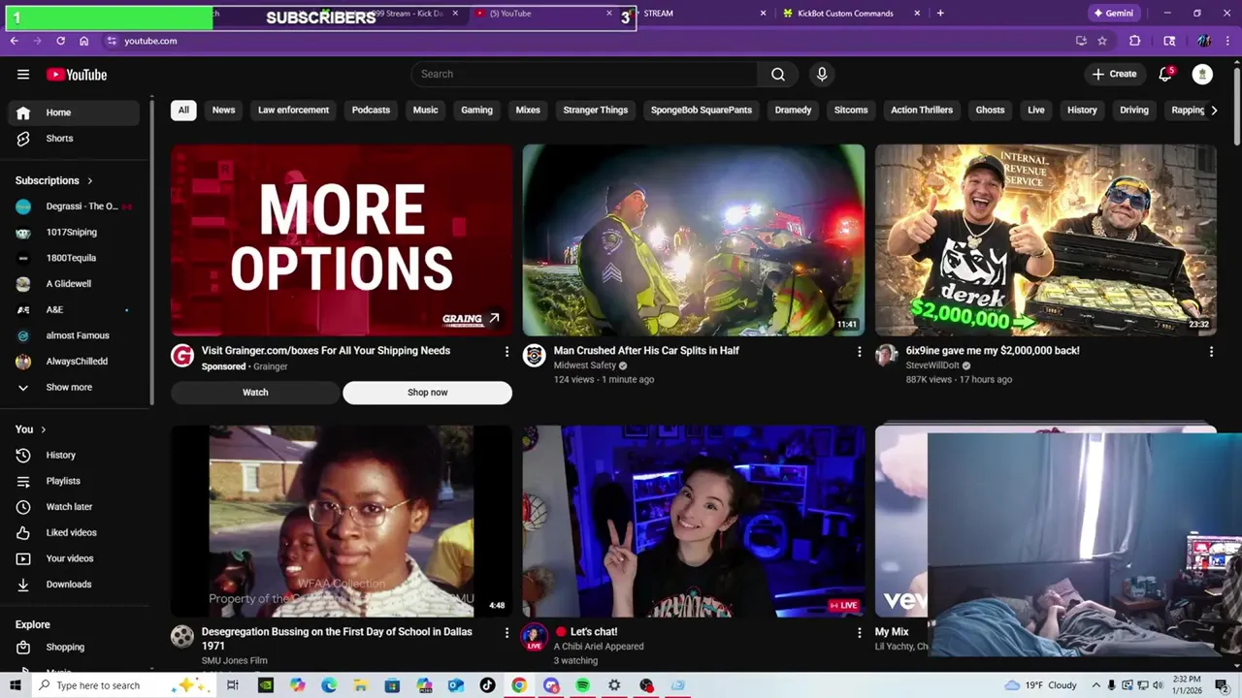Click the search magnifier button
Screen dimensions: 1242x698
[778, 74]
